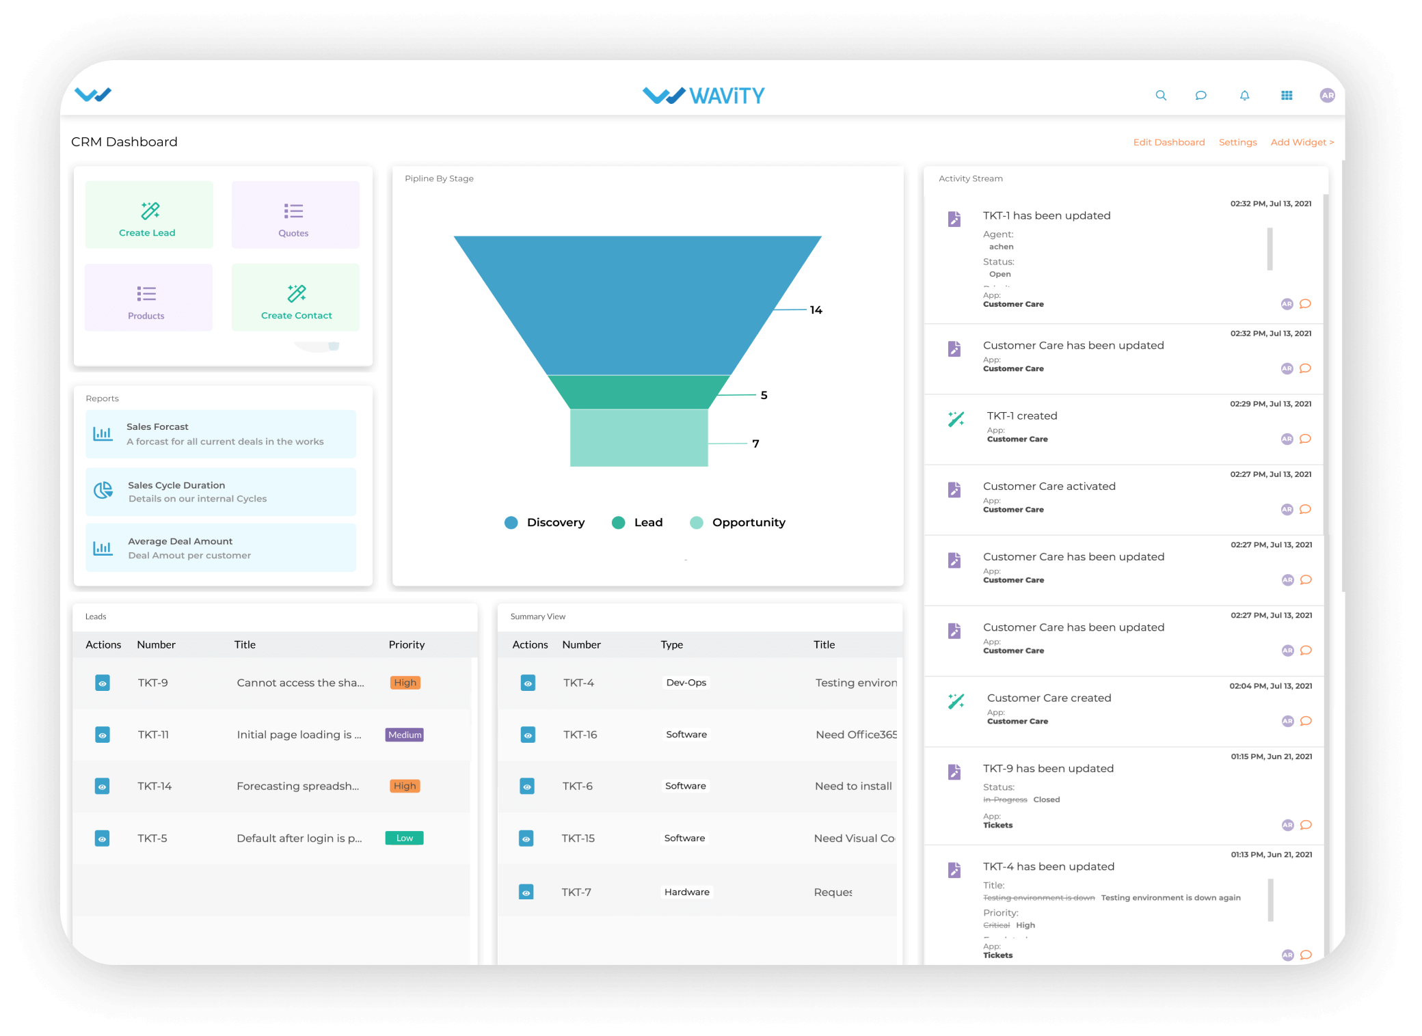Toggle the Lead series in the funnel legend
1422x1036 pixels.
click(x=619, y=522)
